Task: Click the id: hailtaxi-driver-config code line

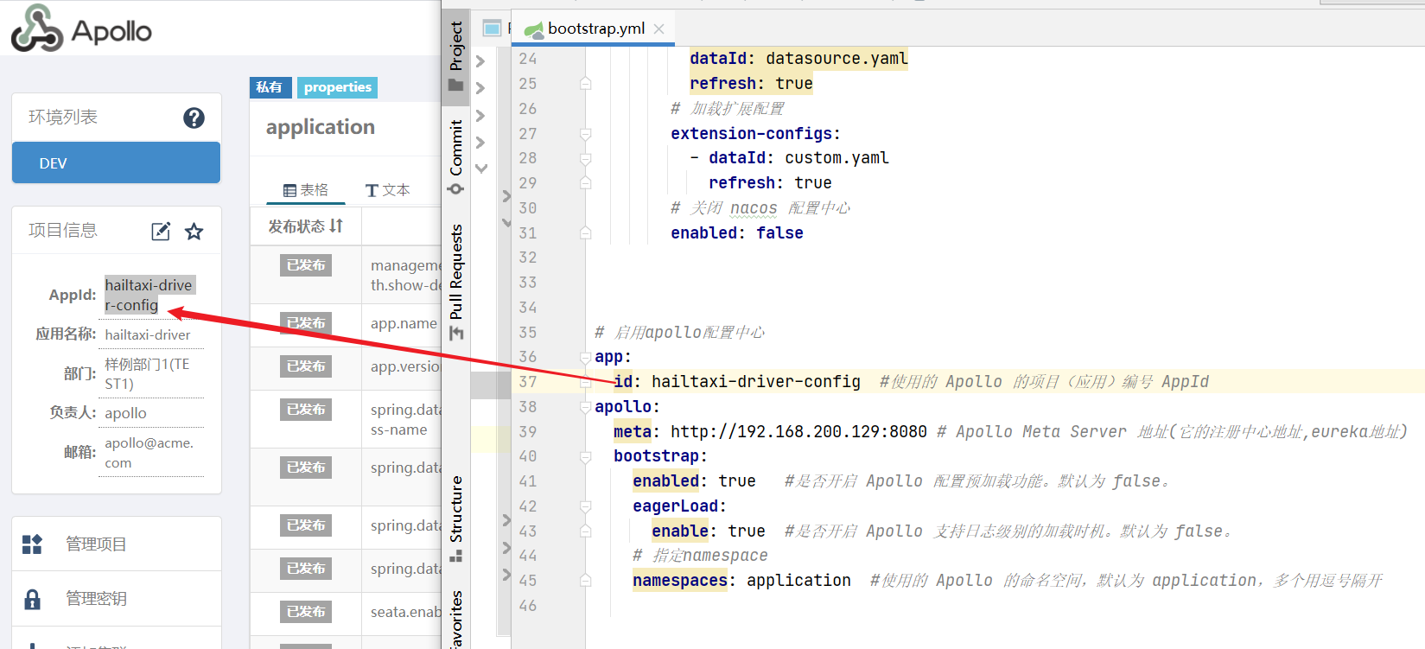Action: tap(737, 382)
